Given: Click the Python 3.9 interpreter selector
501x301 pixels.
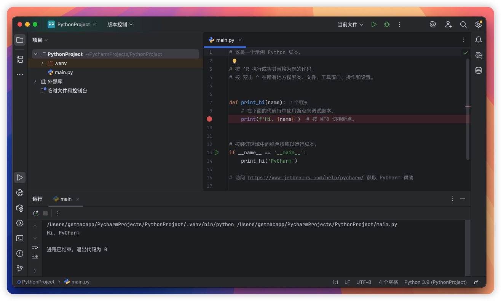Looking at the screenshot, I should [x=435, y=282].
